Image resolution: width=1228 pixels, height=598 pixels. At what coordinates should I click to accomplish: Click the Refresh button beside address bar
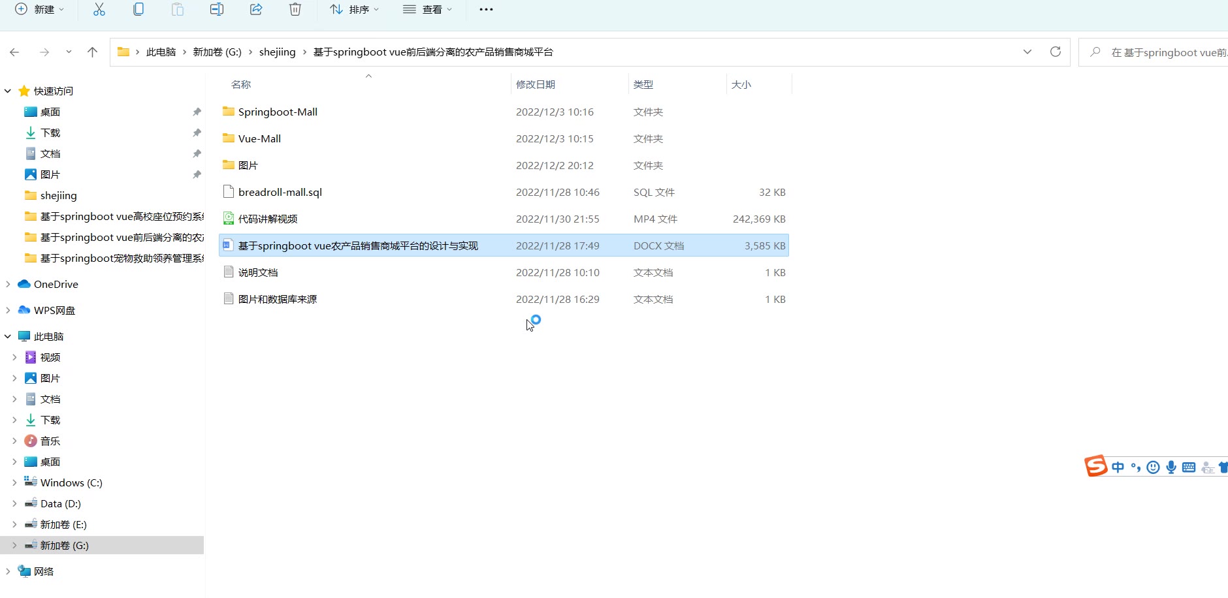(1055, 52)
